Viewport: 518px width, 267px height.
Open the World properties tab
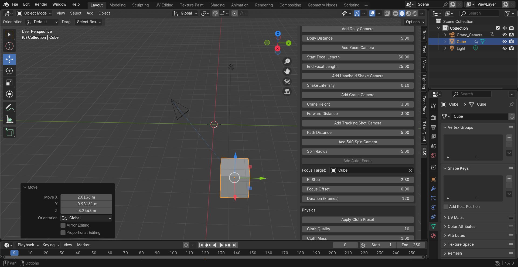pyautogui.click(x=433, y=155)
